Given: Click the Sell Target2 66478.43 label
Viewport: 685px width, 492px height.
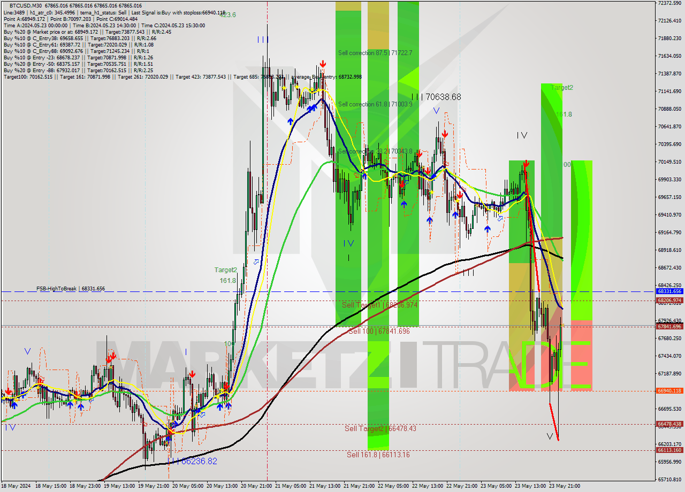Looking at the screenshot, I should pyautogui.click(x=380, y=428).
